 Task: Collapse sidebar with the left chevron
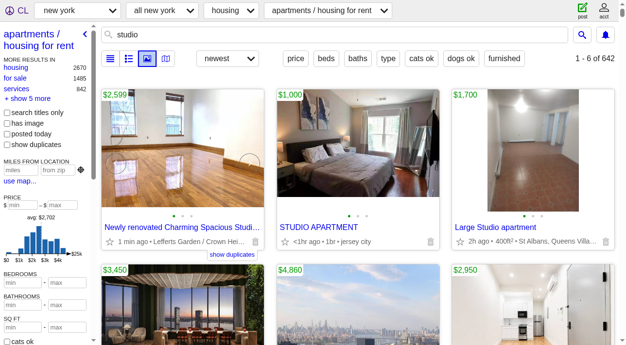[x=85, y=34]
